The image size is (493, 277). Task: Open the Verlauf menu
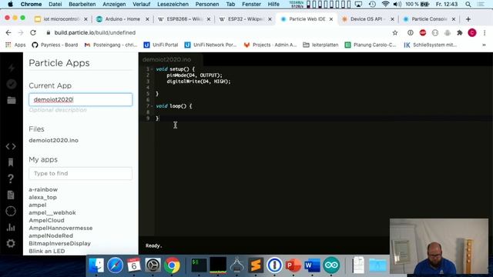(x=142, y=4)
